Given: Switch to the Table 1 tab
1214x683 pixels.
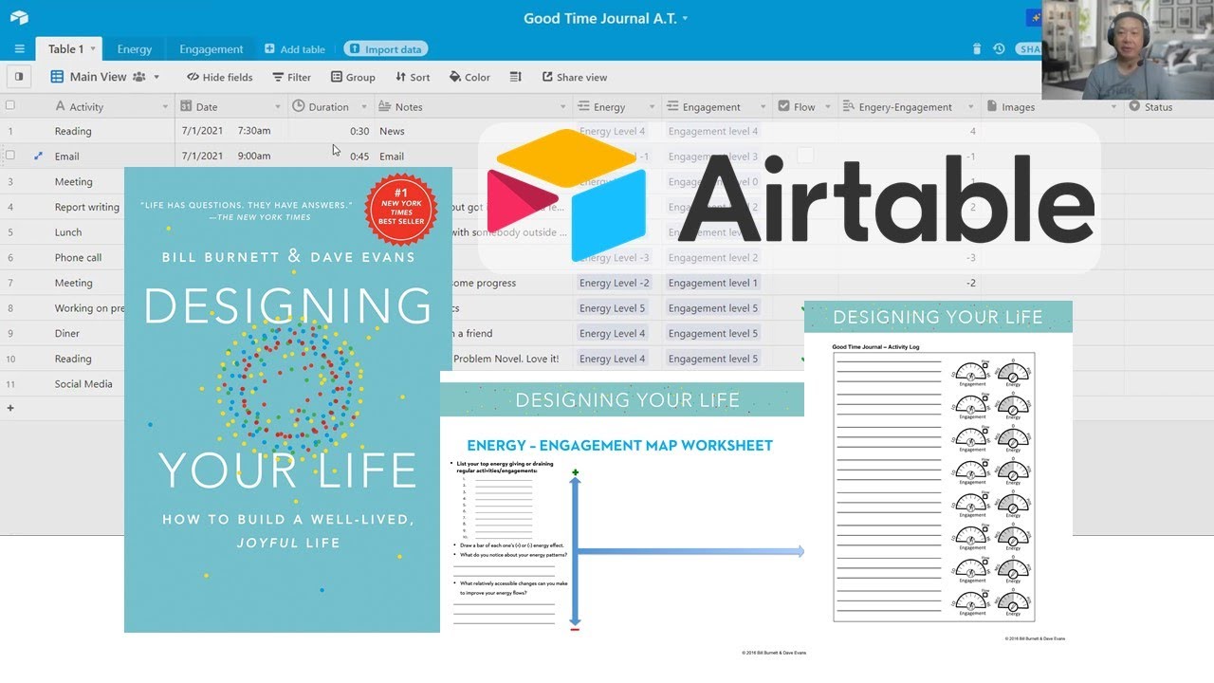Looking at the screenshot, I should (68, 49).
